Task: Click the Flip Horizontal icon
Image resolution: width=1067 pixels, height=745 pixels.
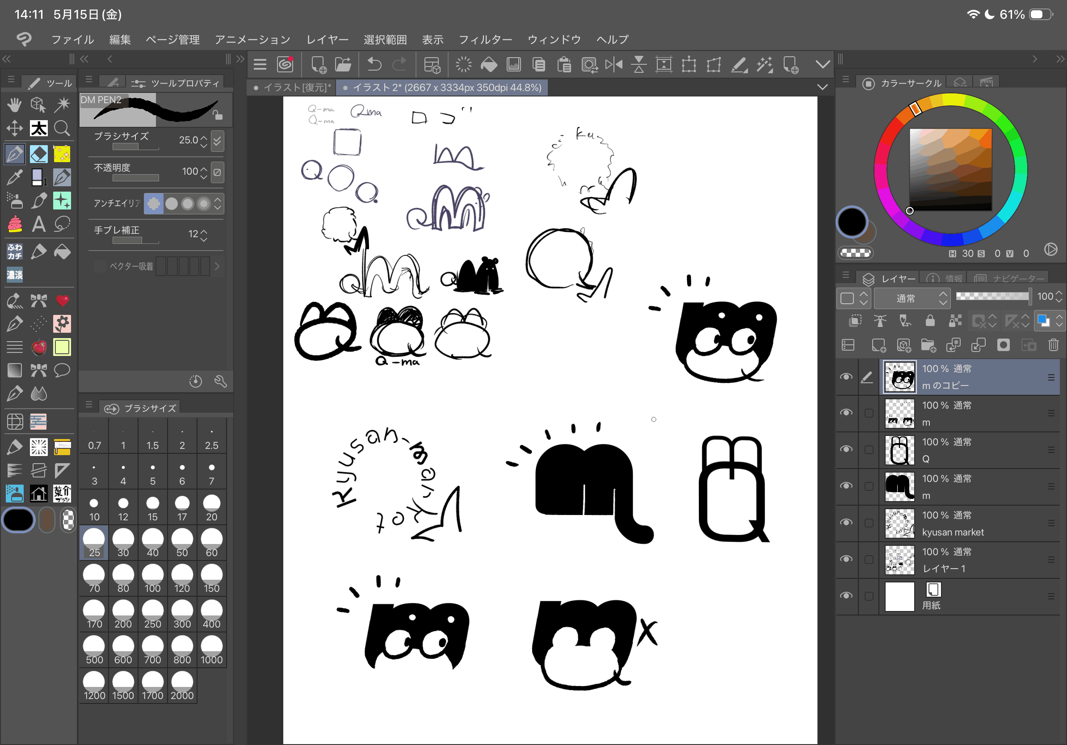Action: click(614, 64)
